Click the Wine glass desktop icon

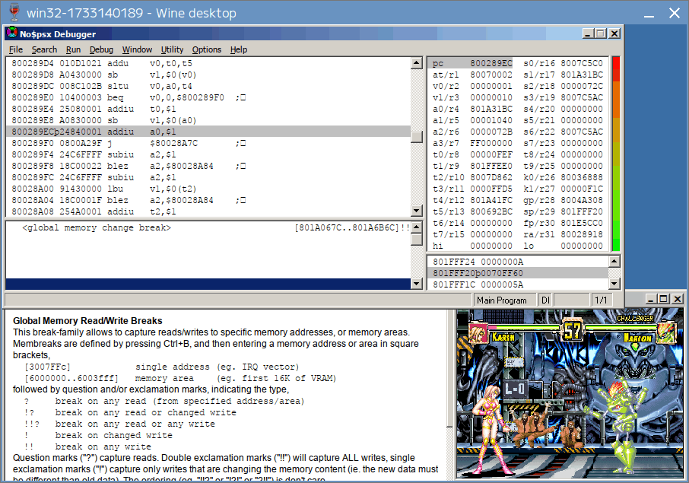[x=14, y=12]
